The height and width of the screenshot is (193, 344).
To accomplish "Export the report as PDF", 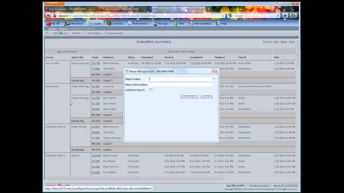I will pyautogui.click(x=276, y=42).
